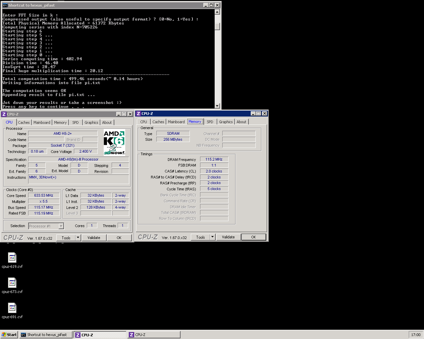
Task: Click the MMX, 3DNow!(+) instructions field
Action: 79,179
